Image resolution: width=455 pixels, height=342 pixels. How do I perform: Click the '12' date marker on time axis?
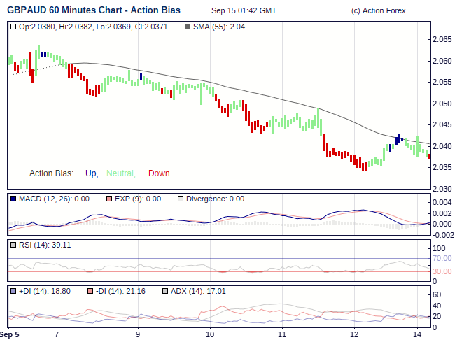tap(353, 334)
